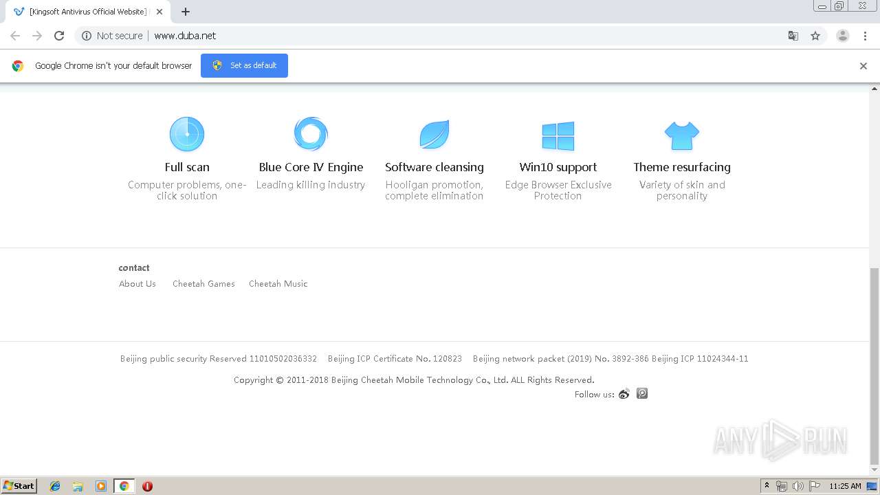The image size is (880, 495).
Task: Open the second Follow us social icon
Action: pos(642,394)
